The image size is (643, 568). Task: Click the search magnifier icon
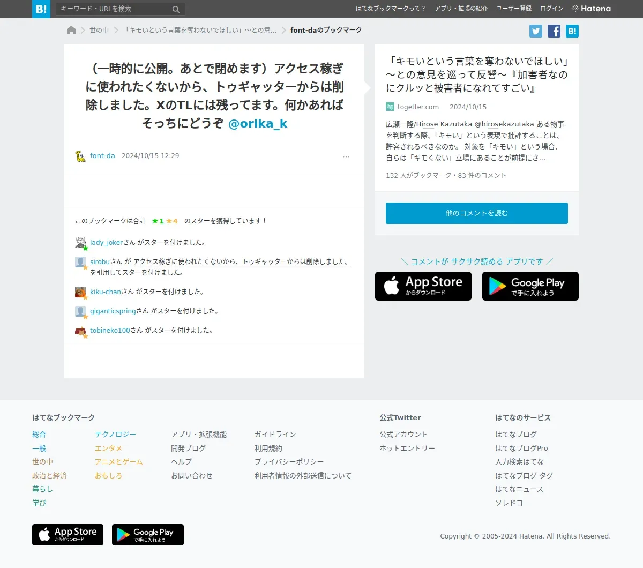tap(176, 9)
